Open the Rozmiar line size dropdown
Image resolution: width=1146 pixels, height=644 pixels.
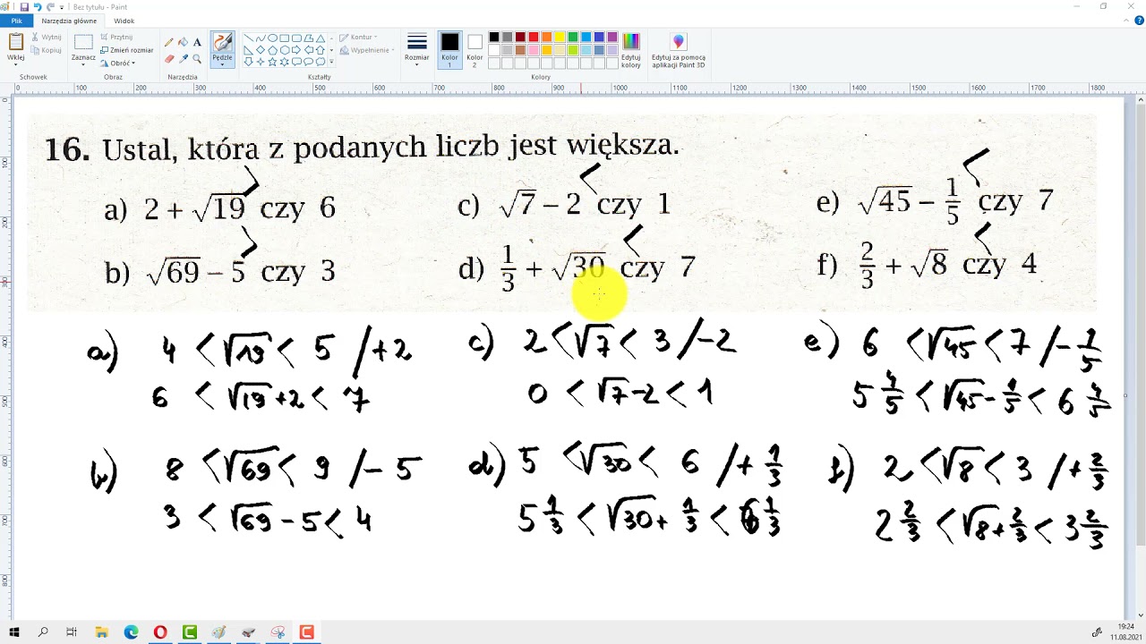(x=416, y=50)
